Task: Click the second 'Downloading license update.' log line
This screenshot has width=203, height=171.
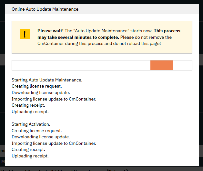Action: click(41, 137)
